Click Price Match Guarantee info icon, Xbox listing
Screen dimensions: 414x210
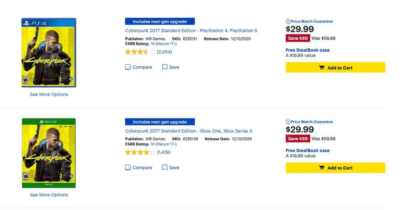(x=288, y=122)
